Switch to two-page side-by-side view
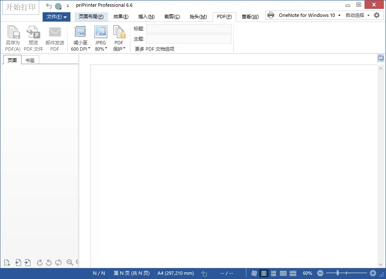This screenshot has width=386, height=279. coord(283,273)
